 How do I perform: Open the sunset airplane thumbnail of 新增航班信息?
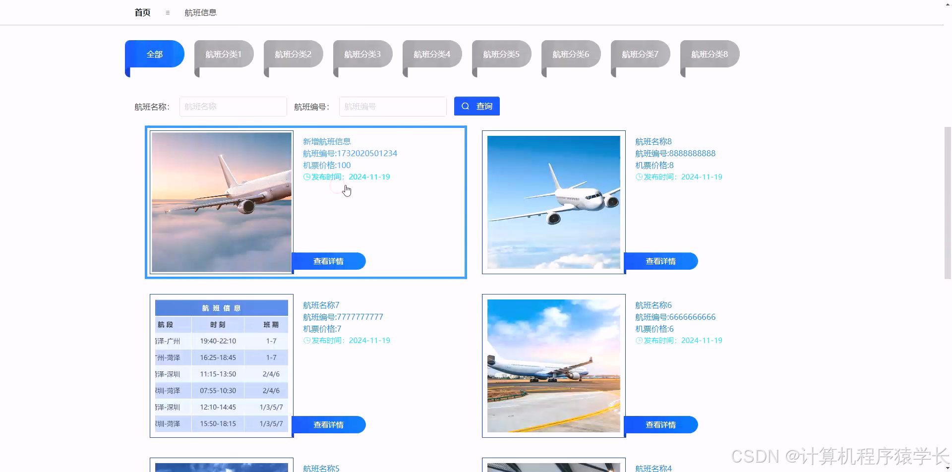tap(222, 202)
